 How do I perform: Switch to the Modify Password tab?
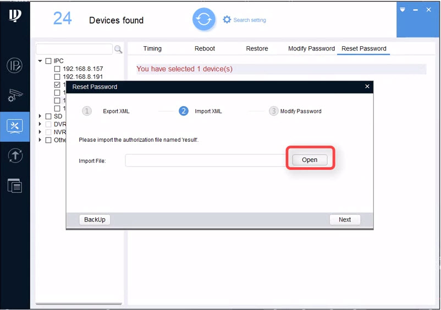pos(311,48)
